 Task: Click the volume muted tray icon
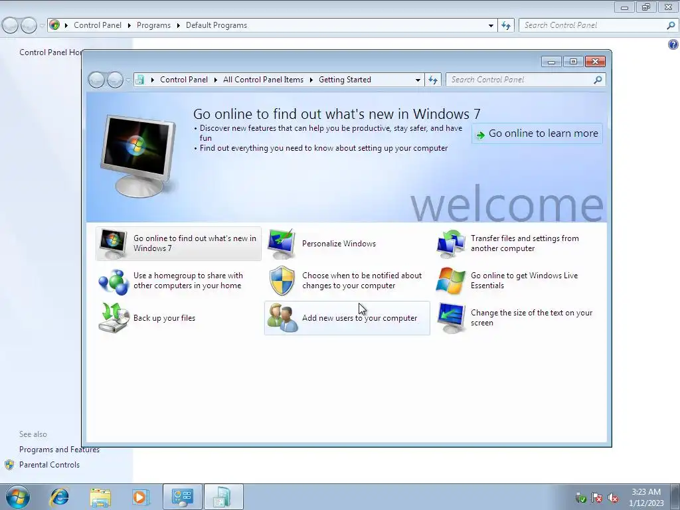(613, 497)
